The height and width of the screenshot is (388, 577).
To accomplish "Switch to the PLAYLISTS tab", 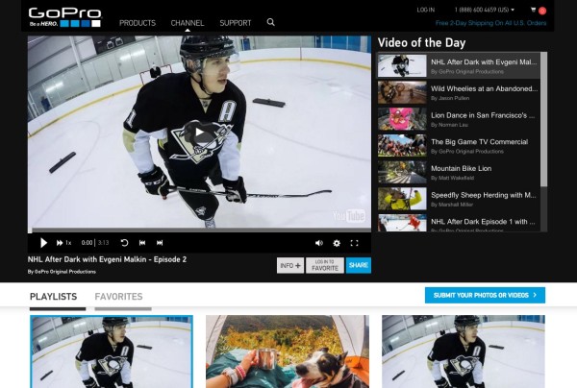I will (x=53, y=297).
